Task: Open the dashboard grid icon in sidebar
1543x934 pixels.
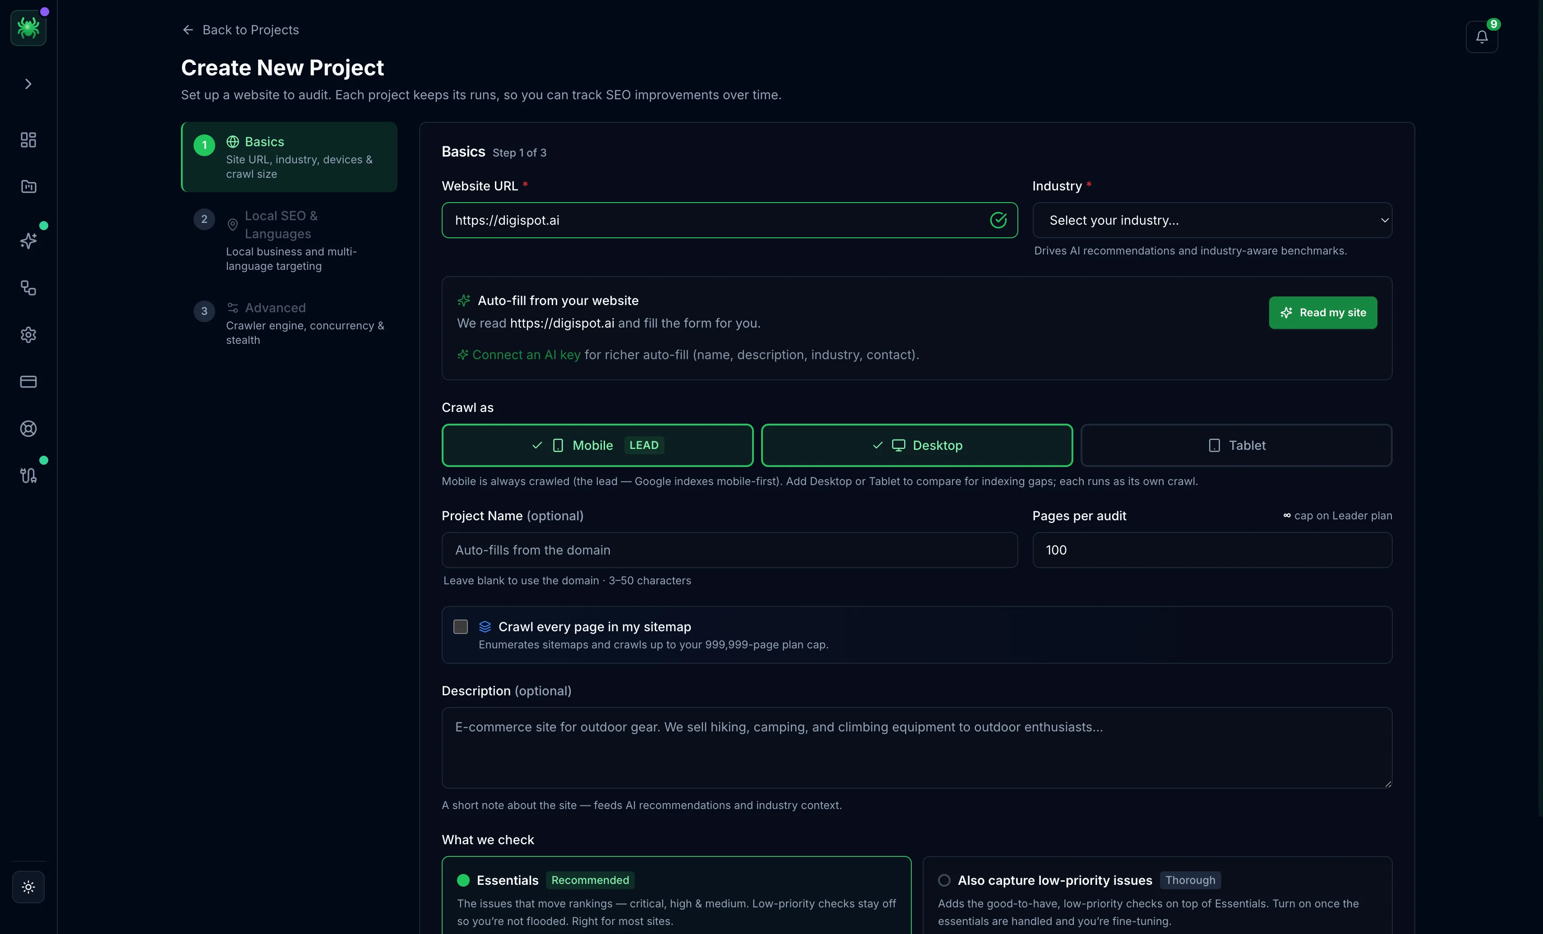Action: [x=28, y=140]
